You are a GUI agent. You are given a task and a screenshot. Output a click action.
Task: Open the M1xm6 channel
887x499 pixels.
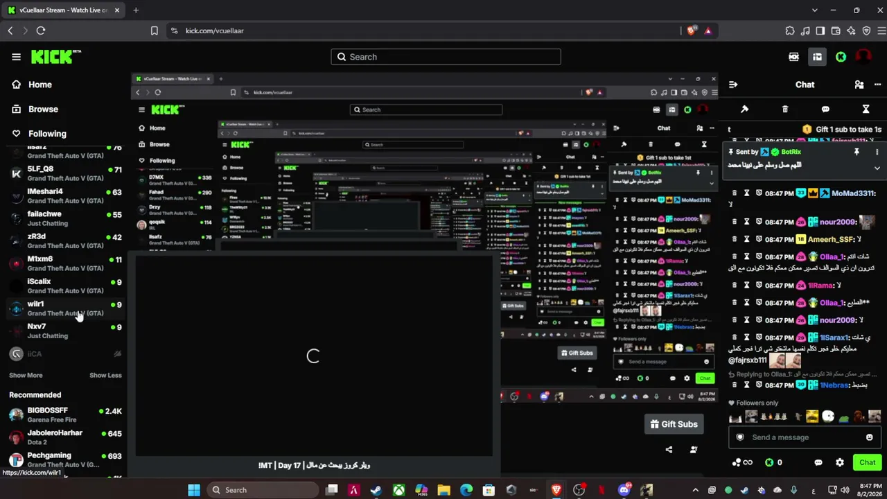[x=65, y=263]
